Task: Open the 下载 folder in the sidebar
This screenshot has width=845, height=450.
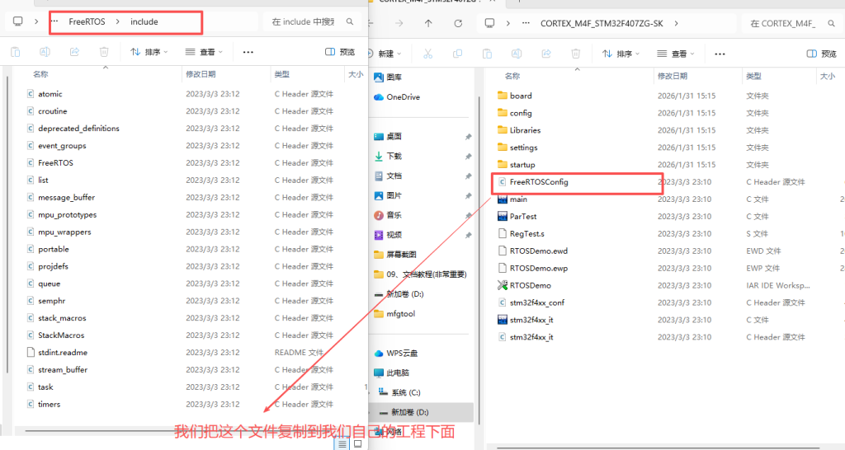Action: point(394,156)
